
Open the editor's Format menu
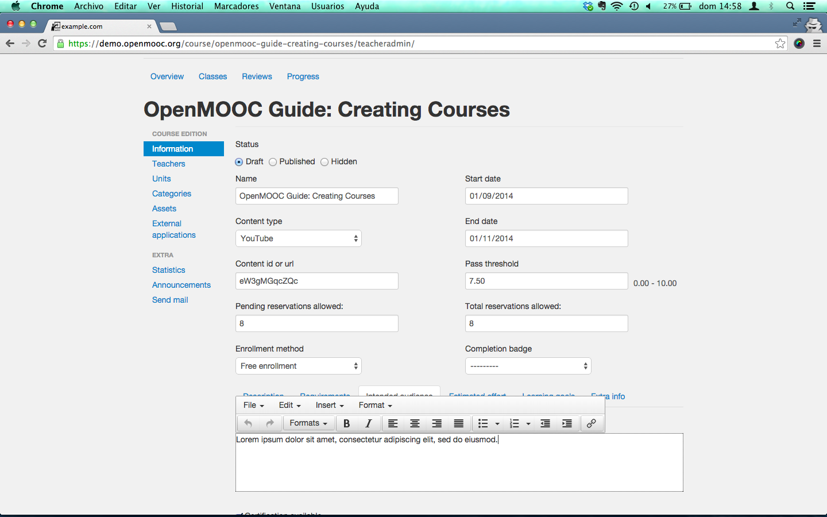coord(375,405)
